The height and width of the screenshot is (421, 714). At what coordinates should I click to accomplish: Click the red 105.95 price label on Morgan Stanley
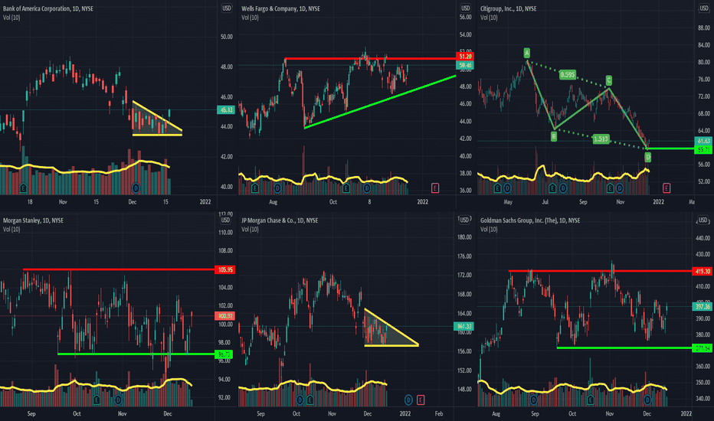point(225,269)
